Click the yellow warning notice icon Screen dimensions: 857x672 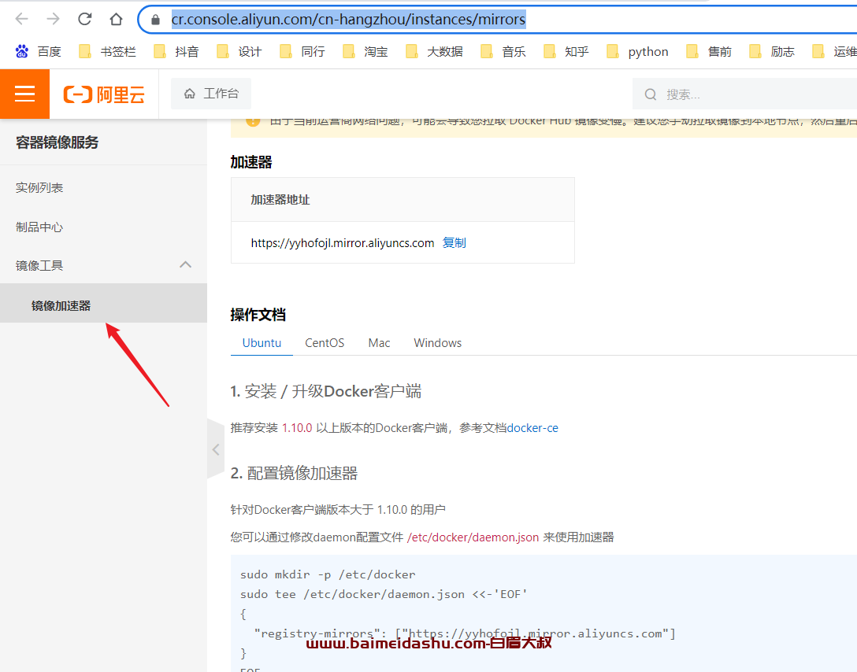[253, 121]
